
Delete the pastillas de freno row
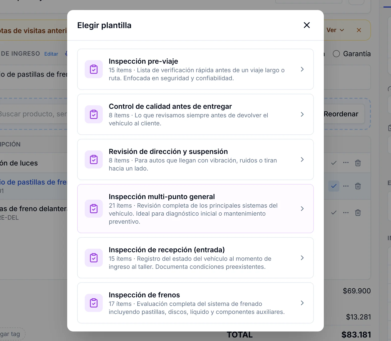pos(358,186)
